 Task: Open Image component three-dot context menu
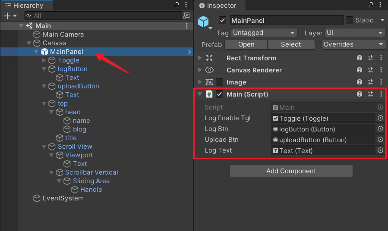pos(381,82)
